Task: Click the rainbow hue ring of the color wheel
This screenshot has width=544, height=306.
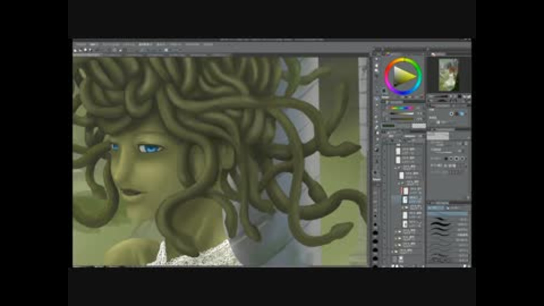Action: (403, 59)
